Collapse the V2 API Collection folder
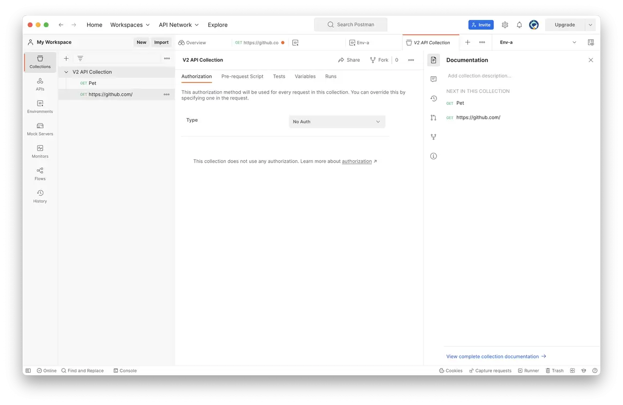This screenshot has height=405, width=623. tap(67, 72)
